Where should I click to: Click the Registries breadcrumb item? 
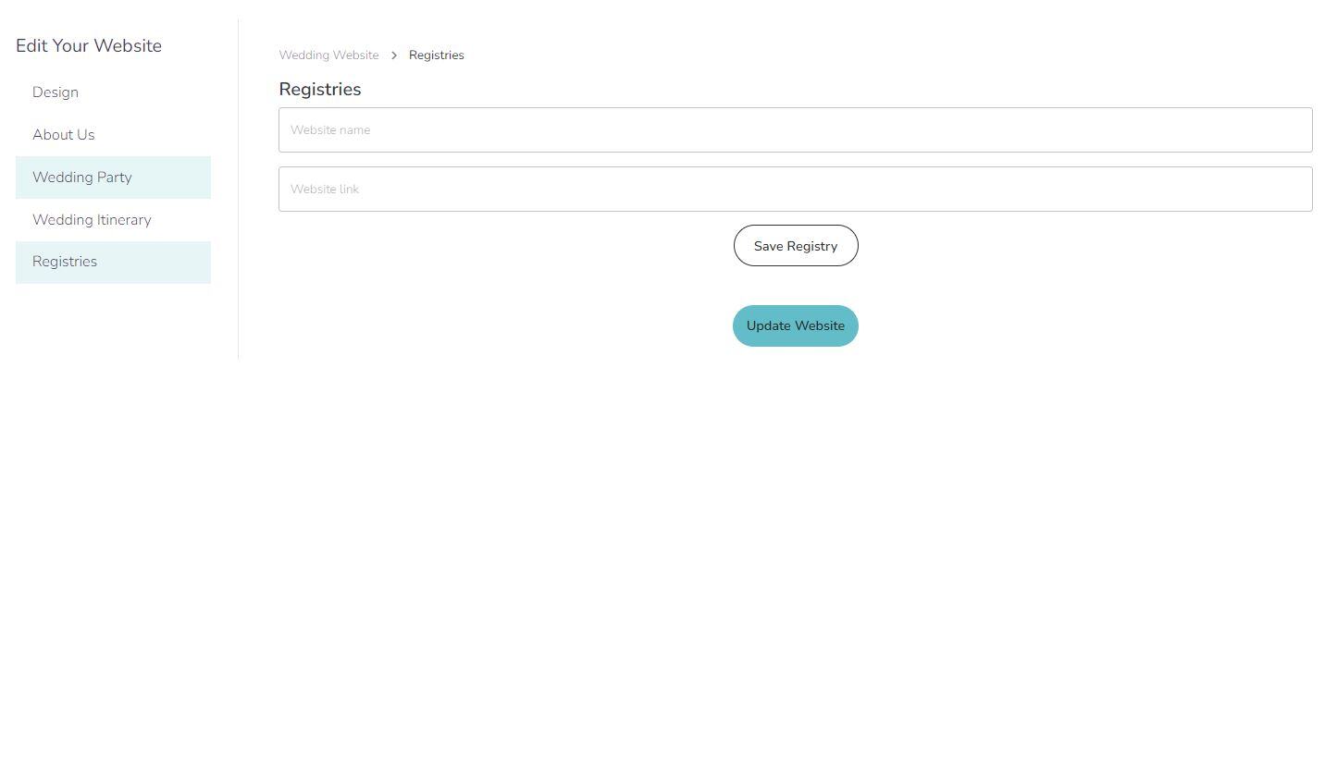[x=436, y=55]
